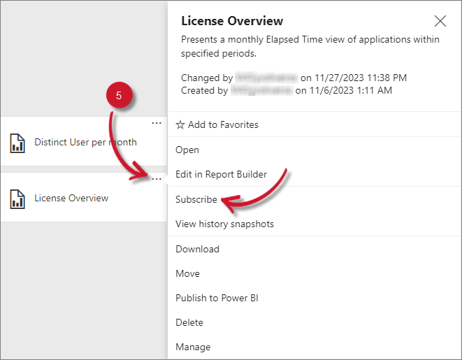The image size is (462, 360).
Task: Click the Created by 11/6/2023 1:11 AM text
Action: tap(286, 90)
